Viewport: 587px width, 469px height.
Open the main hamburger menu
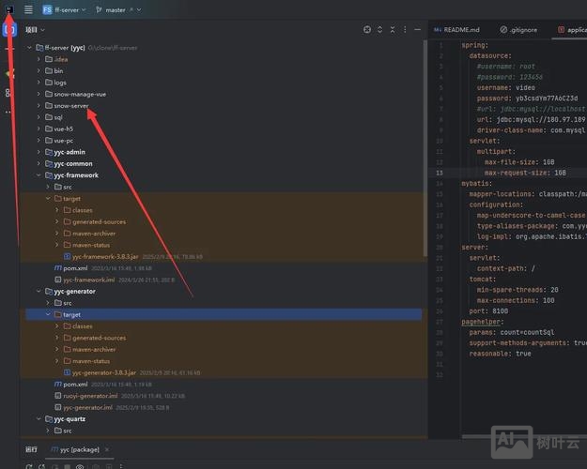[28, 9]
